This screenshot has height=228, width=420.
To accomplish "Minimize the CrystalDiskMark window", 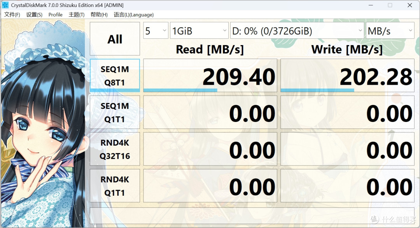I will pyautogui.click(x=371, y=5).
